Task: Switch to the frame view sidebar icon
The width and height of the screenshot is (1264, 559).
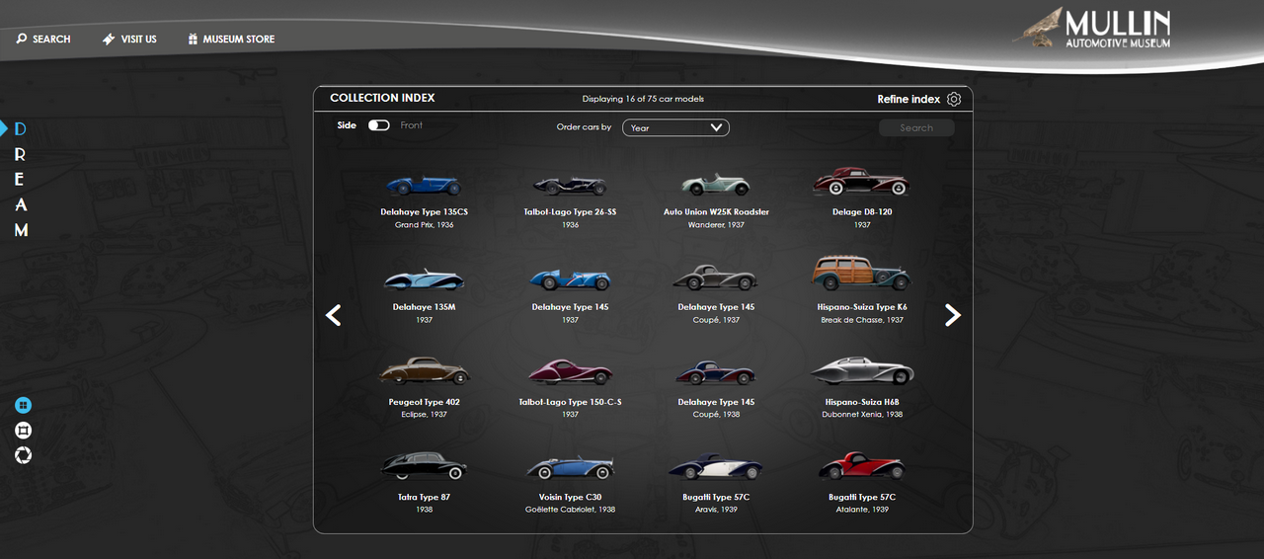Action: point(23,430)
